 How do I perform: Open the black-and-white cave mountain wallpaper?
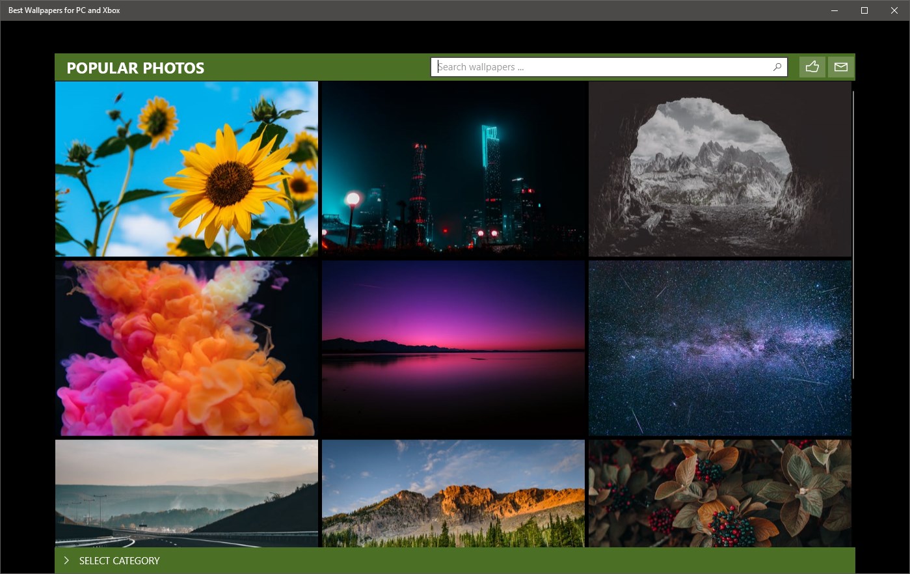tap(720, 169)
